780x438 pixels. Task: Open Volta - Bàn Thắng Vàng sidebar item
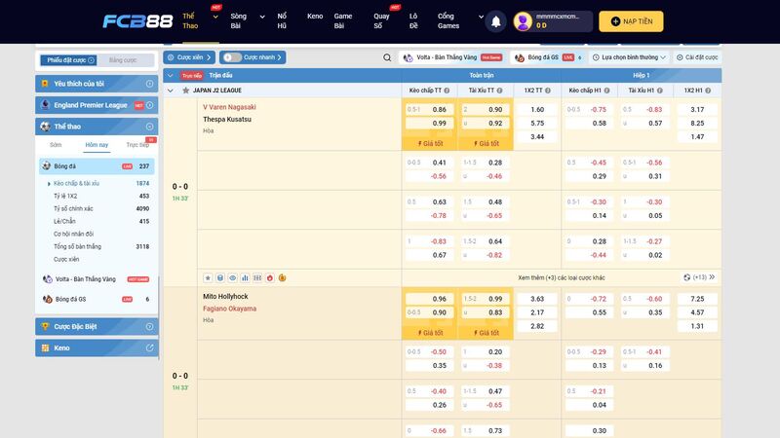point(97,279)
